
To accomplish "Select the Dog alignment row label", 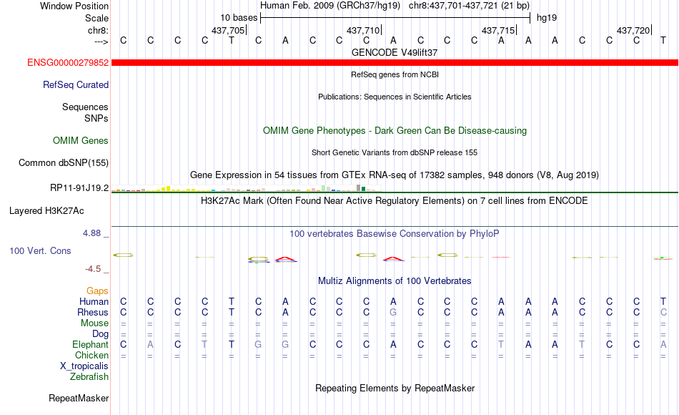I will coord(100,334).
